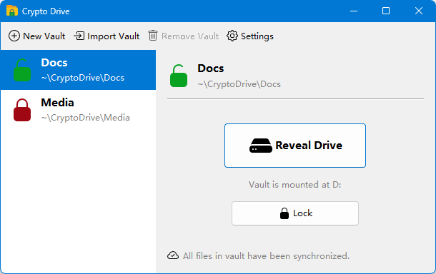Lock the Docs vault

click(x=295, y=213)
